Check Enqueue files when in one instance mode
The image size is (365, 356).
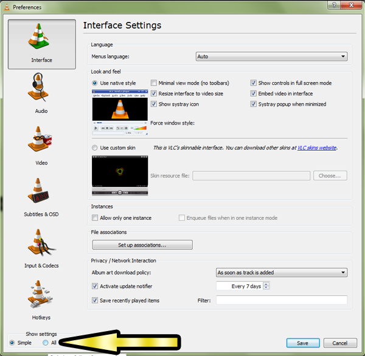182,217
